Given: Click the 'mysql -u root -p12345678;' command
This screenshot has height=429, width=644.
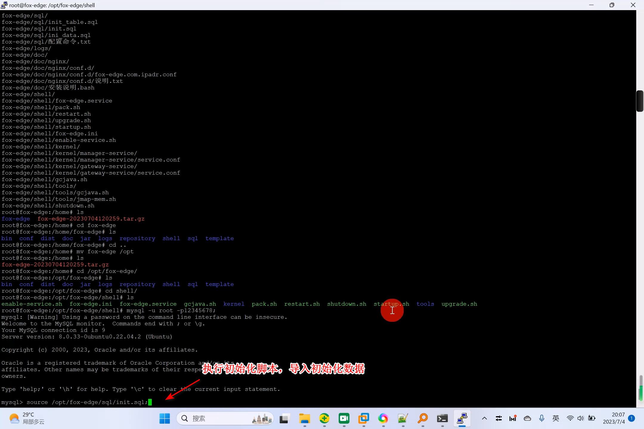Looking at the screenshot, I should [x=171, y=310].
